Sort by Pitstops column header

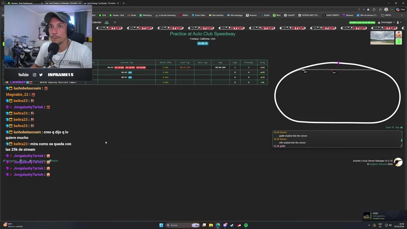(249, 62)
